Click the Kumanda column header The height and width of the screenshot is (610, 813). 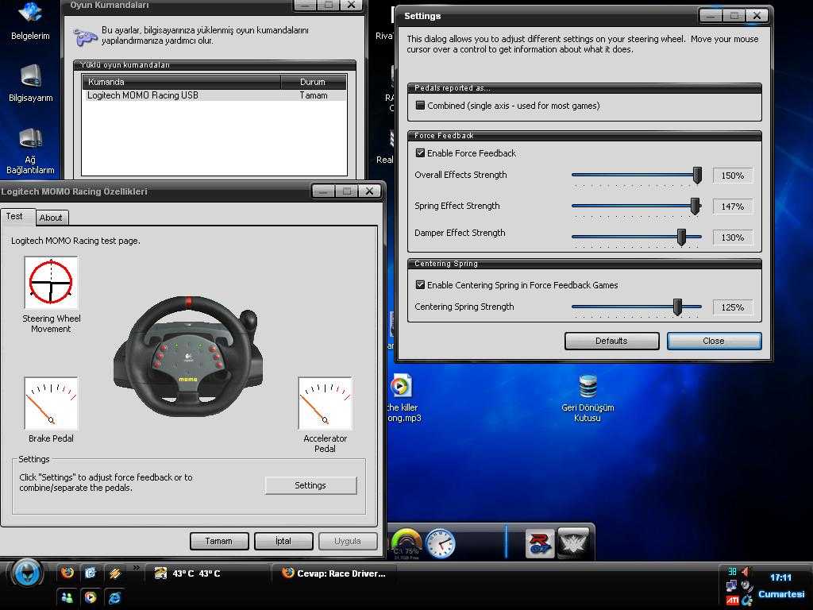182,82
